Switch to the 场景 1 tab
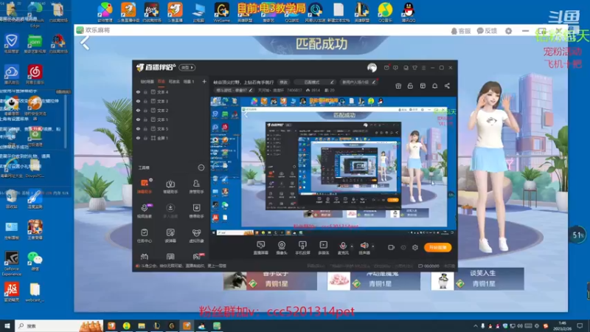590x332 pixels. point(189,81)
